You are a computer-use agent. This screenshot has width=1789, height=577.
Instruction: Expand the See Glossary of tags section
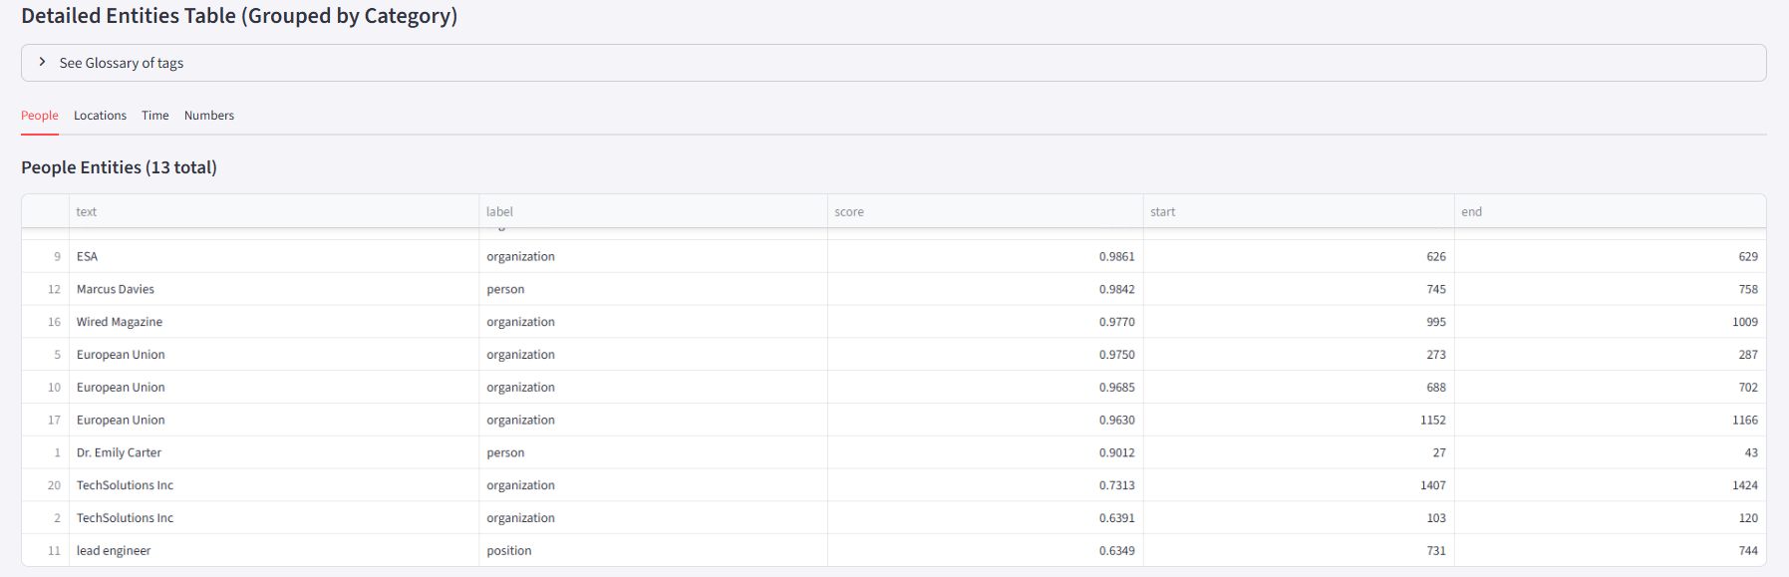[x=893, y=63]
